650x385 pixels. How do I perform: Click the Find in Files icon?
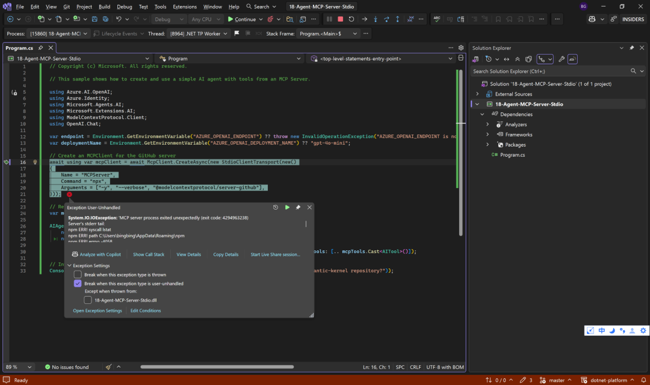(289, 19)
